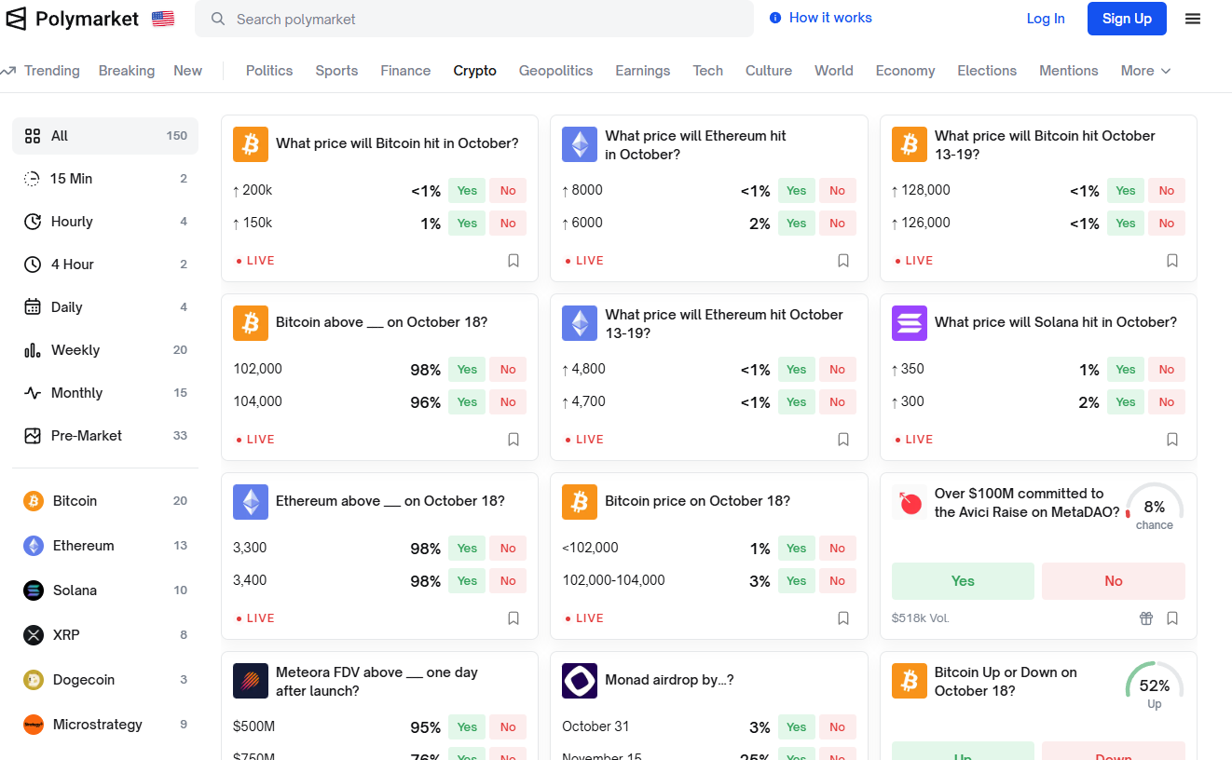Click gift icon on Avici Raise card
Image resolution: width=1232 pixels, height=760 pixels.
1146,618
